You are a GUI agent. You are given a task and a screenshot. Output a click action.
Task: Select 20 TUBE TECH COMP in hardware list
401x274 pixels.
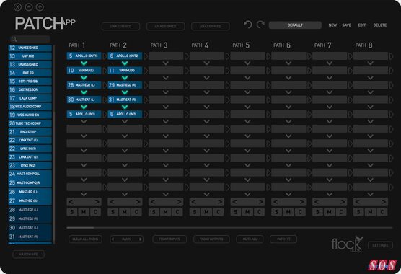30,123
